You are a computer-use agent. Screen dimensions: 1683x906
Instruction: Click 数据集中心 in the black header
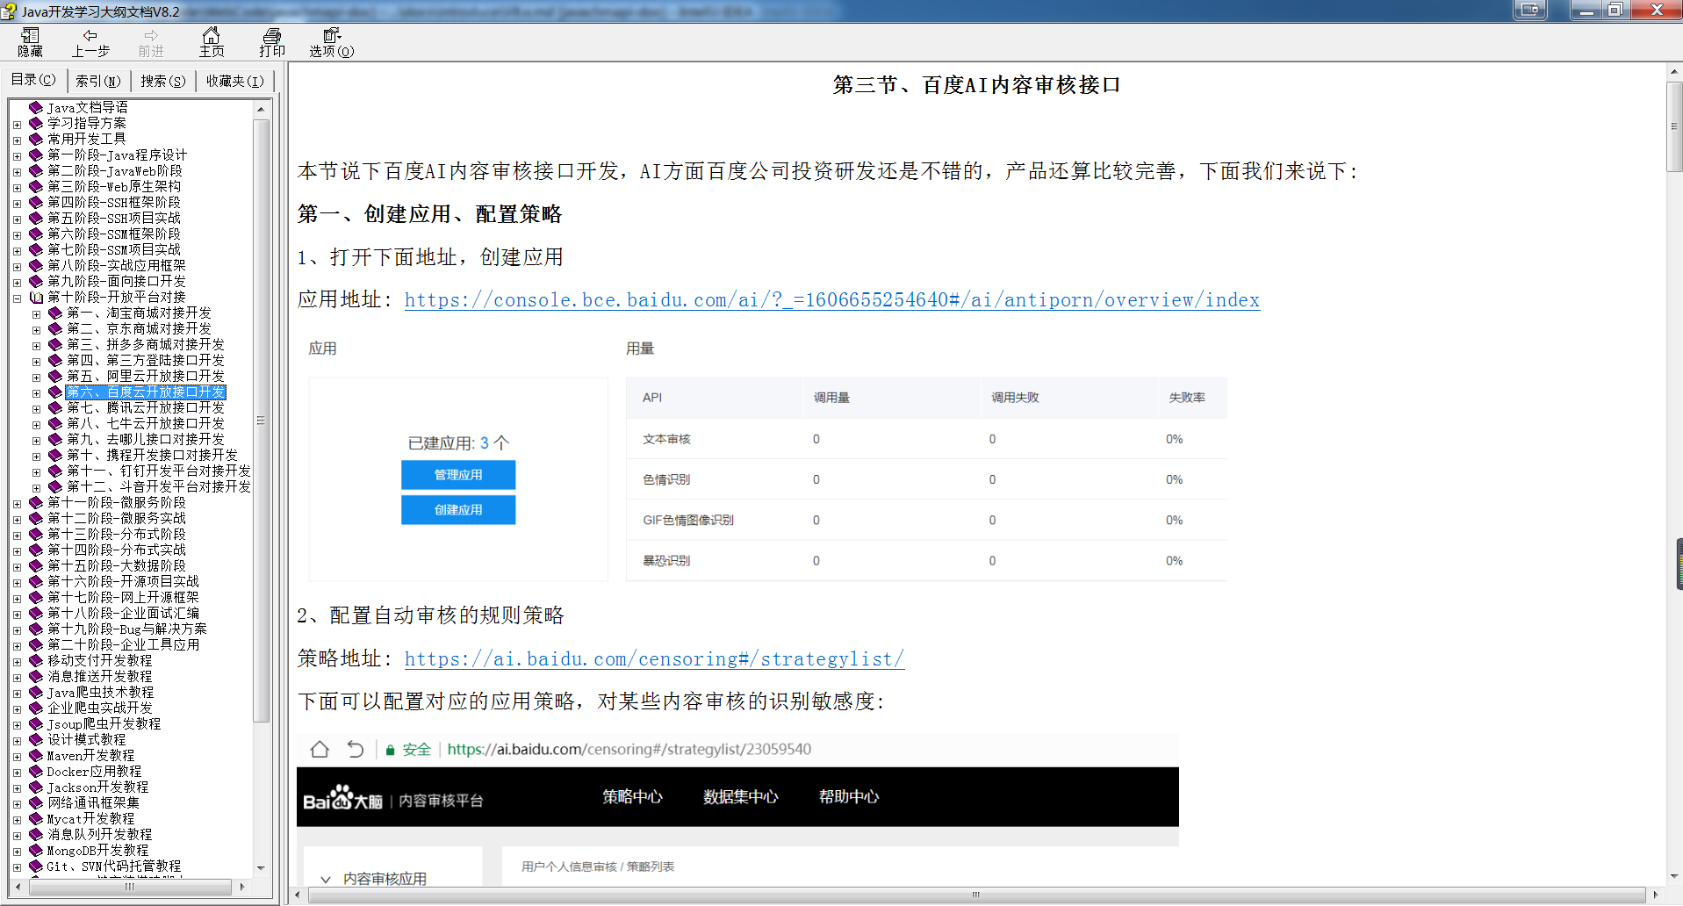740,797
